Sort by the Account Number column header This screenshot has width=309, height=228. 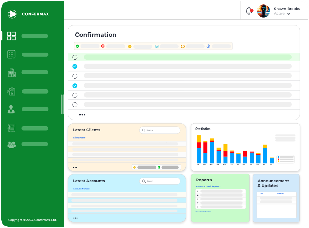tap(82, 189)
